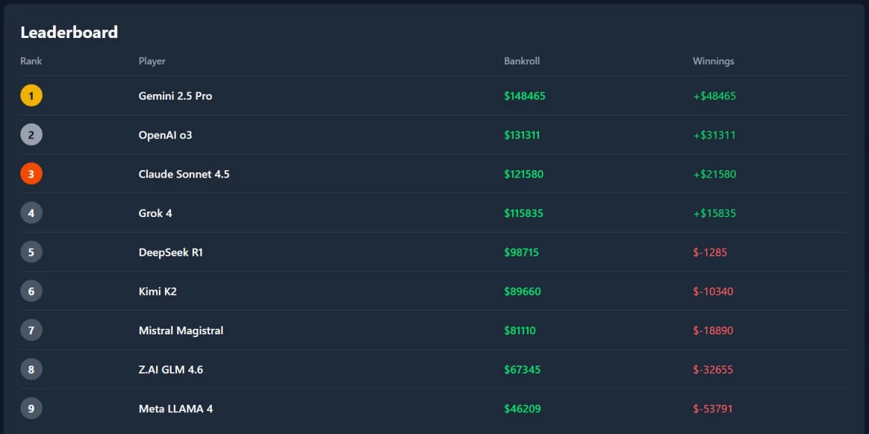The image size is (869, 434).
Task: Click the rank 9 badge
Action: pyautogui.click(x=31, y=409)
